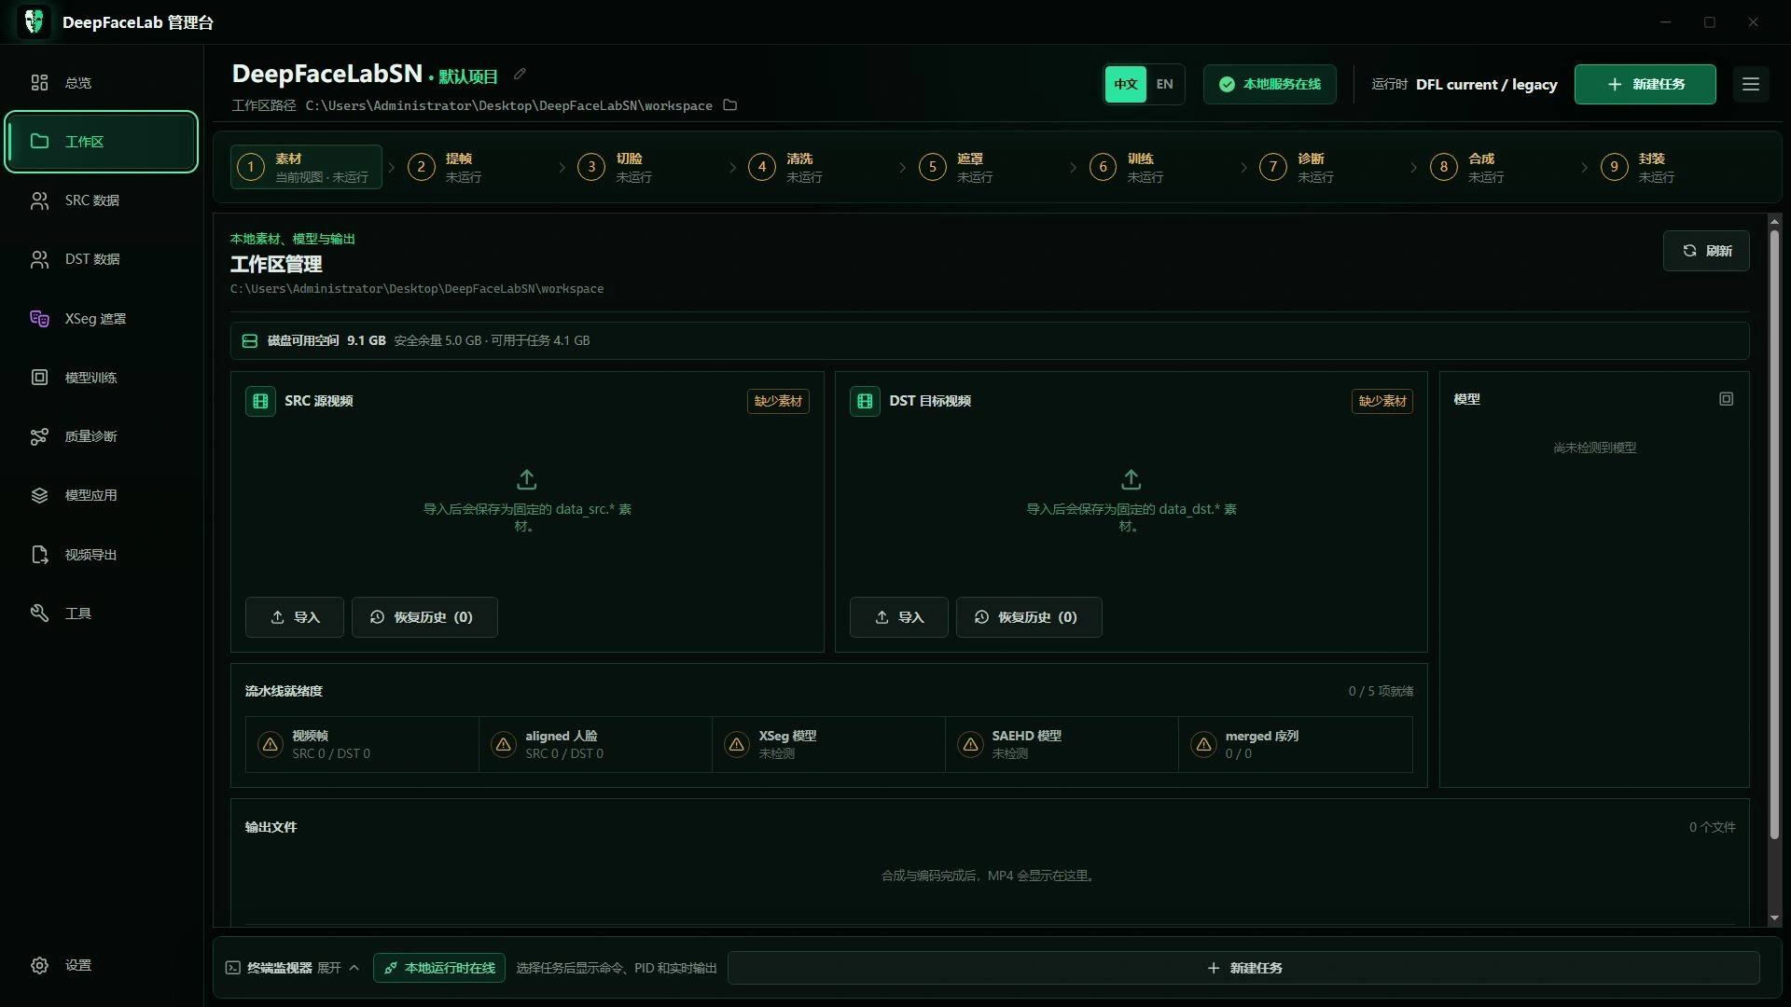This screenshot has height=1007, width=1791.
Task: Click the scrollbar up arrow
Action: click(1774, 222)
